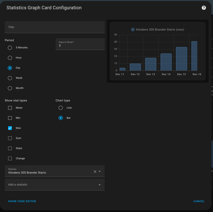The width and height of the screenshot is (213, 212).
Task: Click Show Code Editor
Action: pos(22,201)
